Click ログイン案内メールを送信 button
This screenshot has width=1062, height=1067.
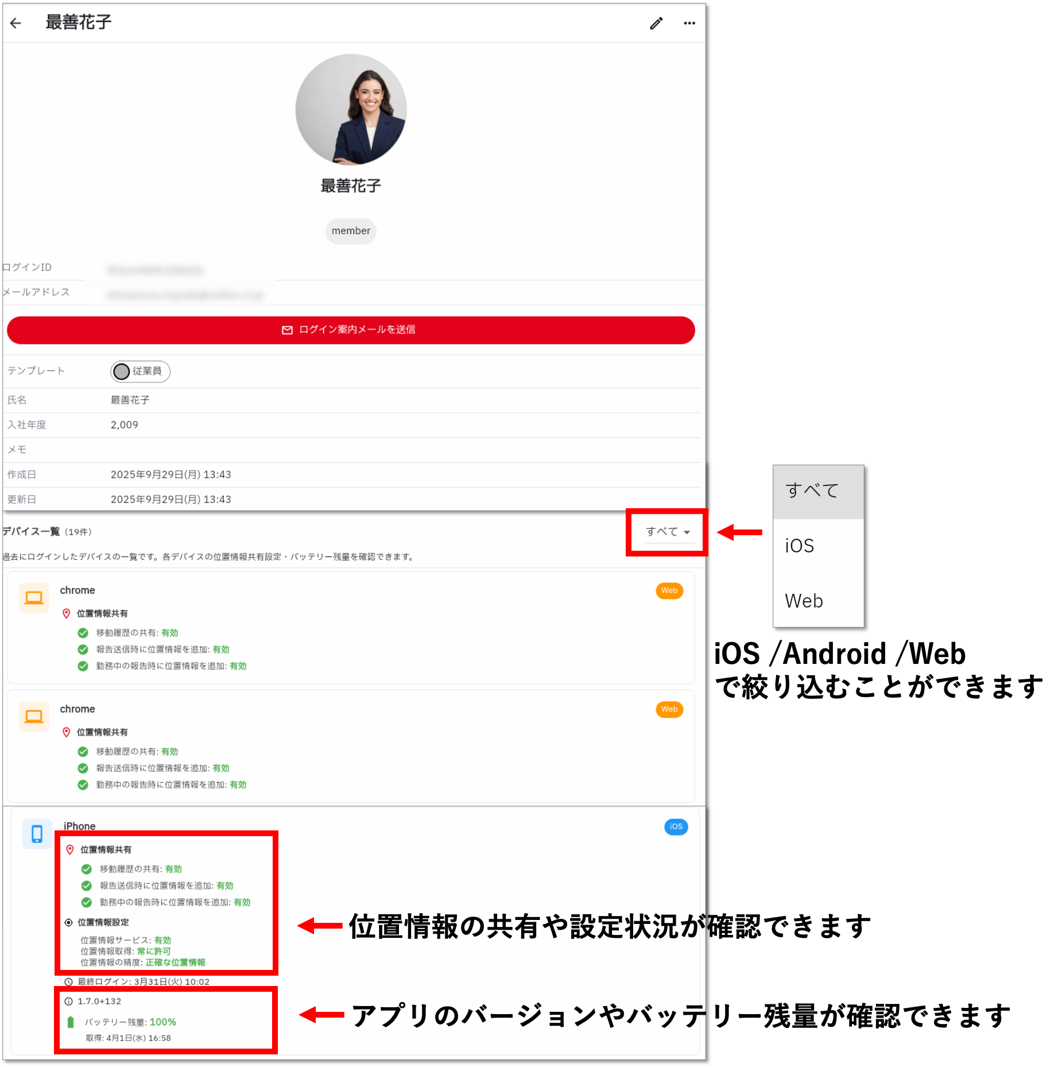351,330
